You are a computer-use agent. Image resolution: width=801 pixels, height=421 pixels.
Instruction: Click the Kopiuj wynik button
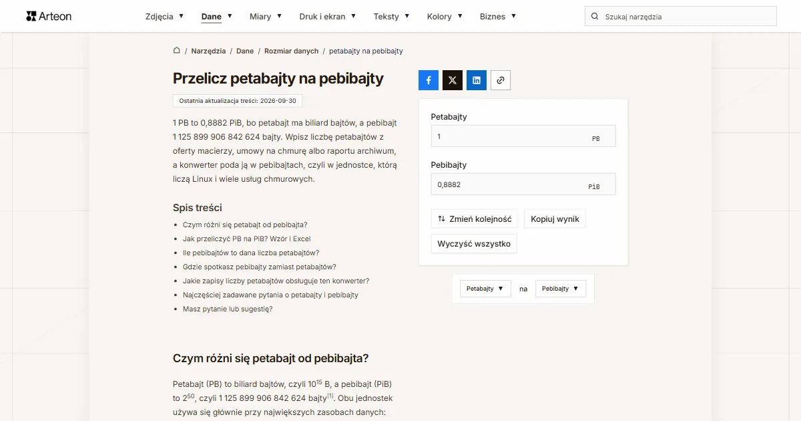(555, 219)
